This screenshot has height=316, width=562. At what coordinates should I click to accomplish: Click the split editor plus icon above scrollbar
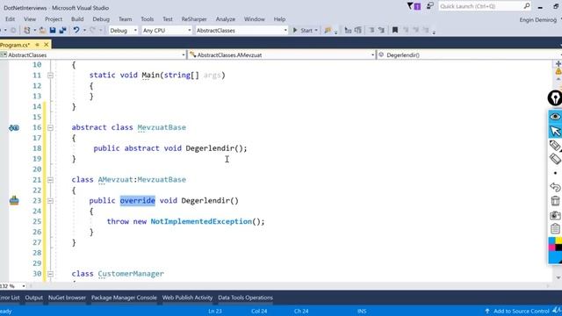[558, 64]
